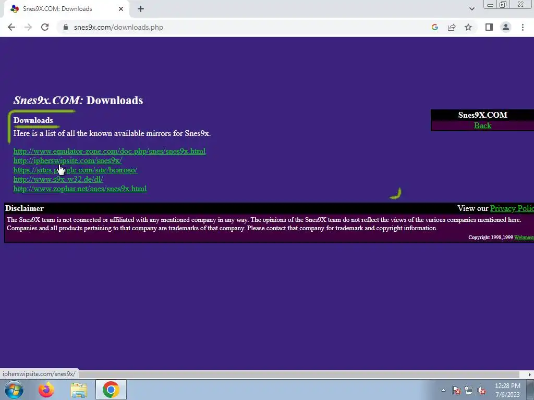The width and height of the screenshot is (534, 400).
Task: Share this page using the share icon
Action: coord(452,27)
